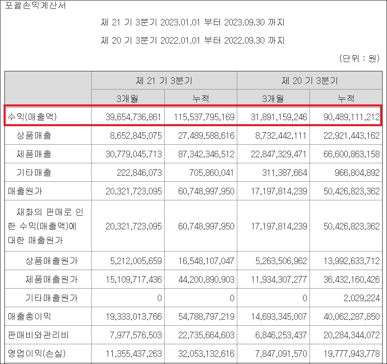
Task: Click the value 66,600,863,158
Action: 351,154
